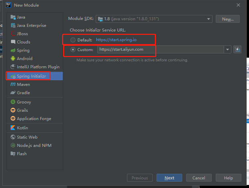Choose the Flash folder icon

(x=13, y=154)
